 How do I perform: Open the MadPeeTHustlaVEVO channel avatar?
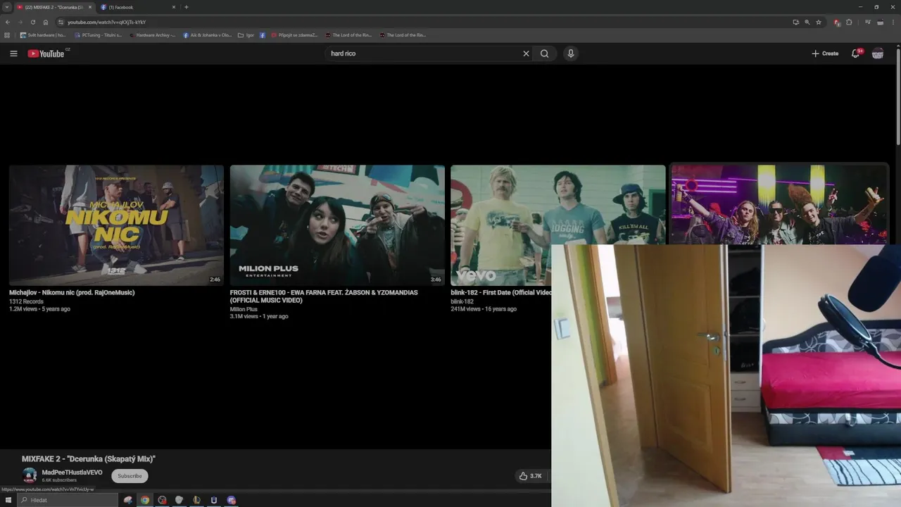tap(30, 475)
